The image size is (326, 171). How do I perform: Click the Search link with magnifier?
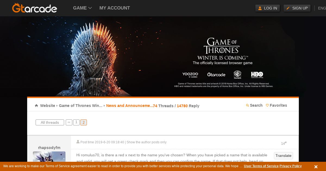254,105
